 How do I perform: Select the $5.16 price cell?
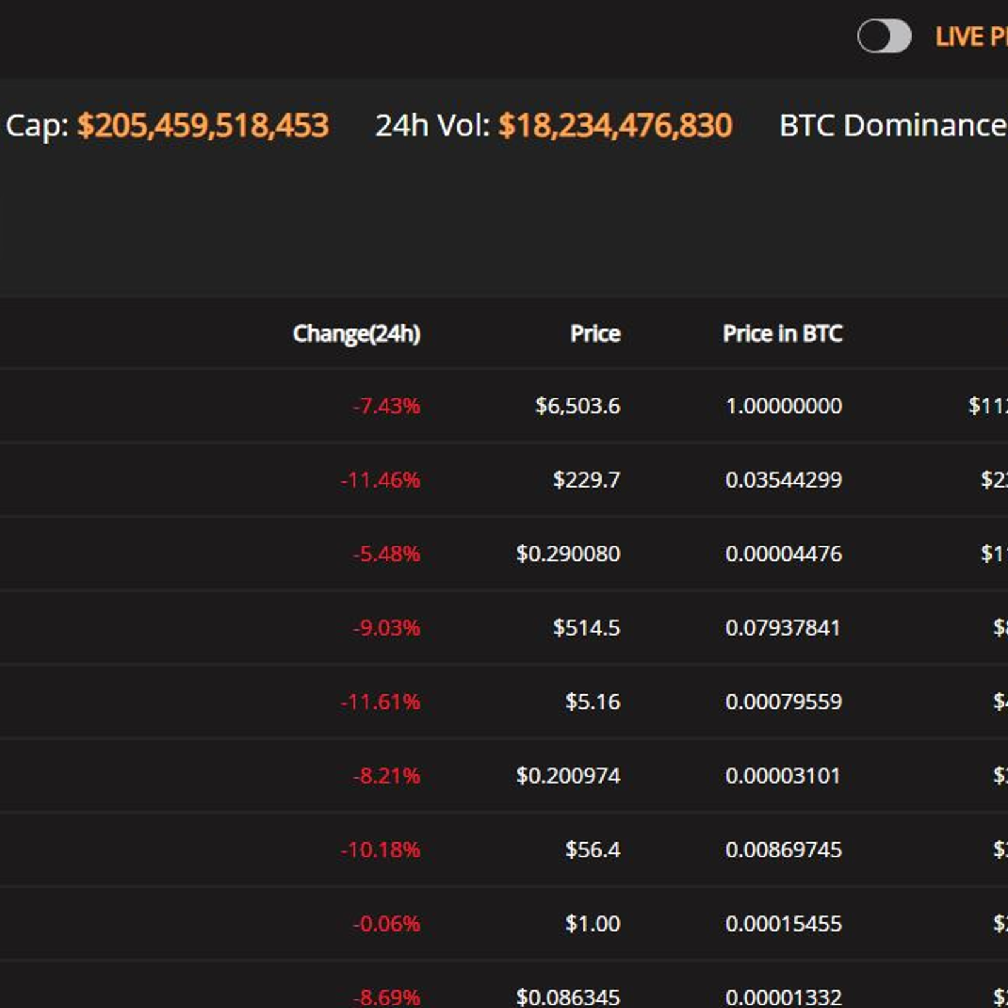pyautogui.click(x=593, y=702)
